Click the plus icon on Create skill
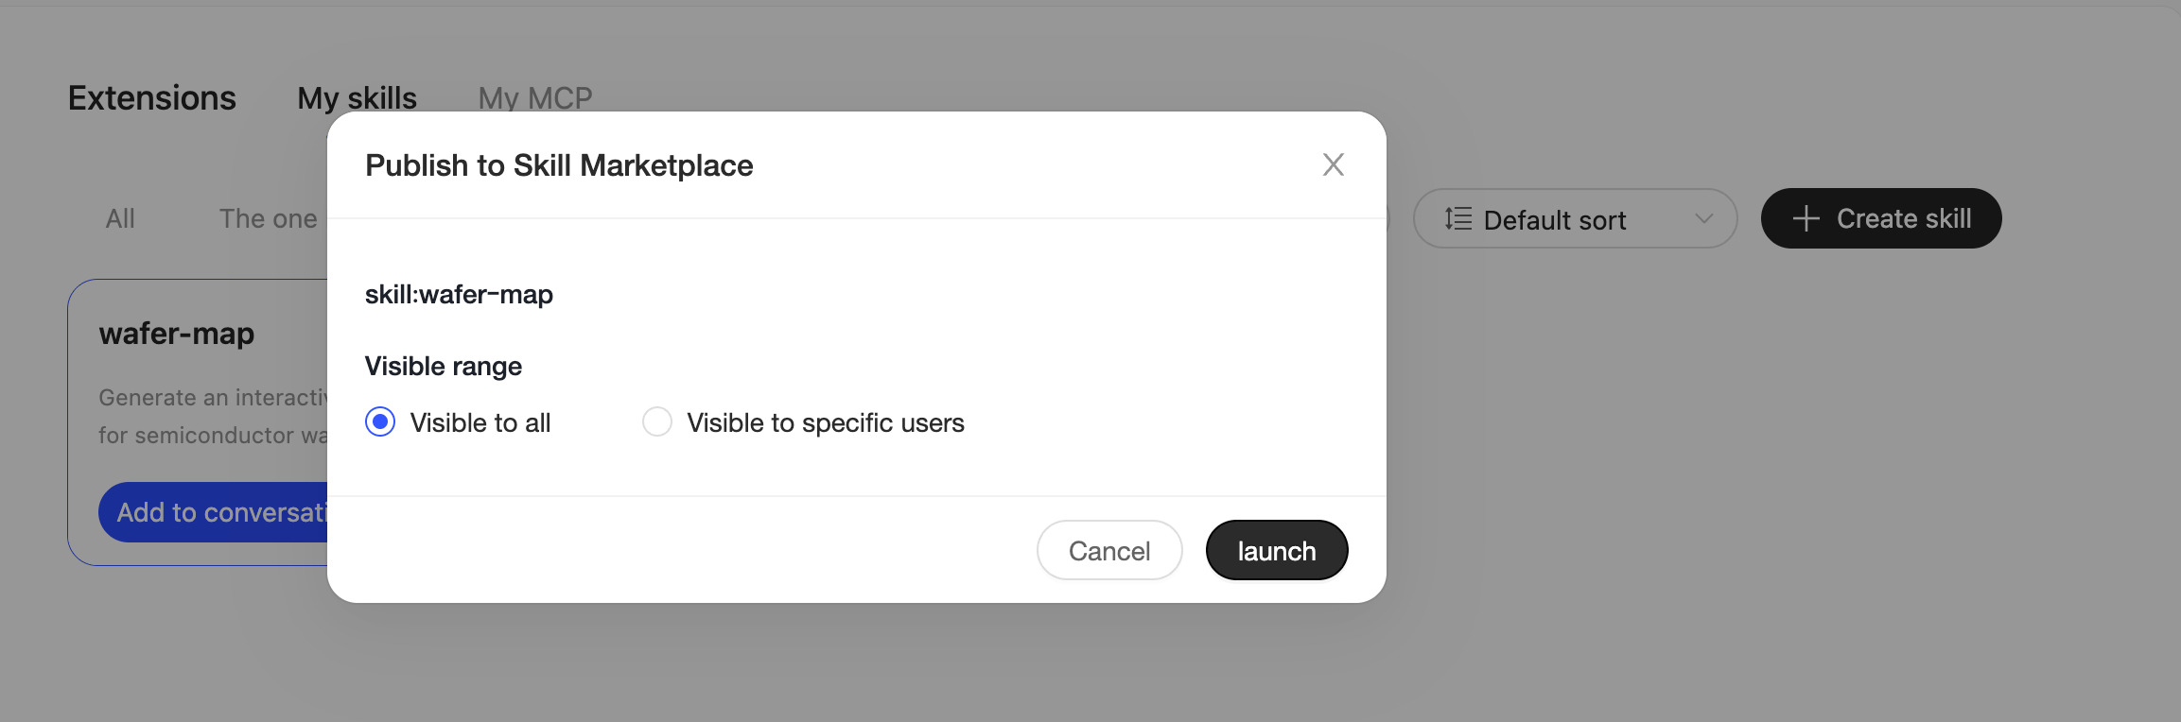This screenshot has width=2181, height=722. 1806,218
